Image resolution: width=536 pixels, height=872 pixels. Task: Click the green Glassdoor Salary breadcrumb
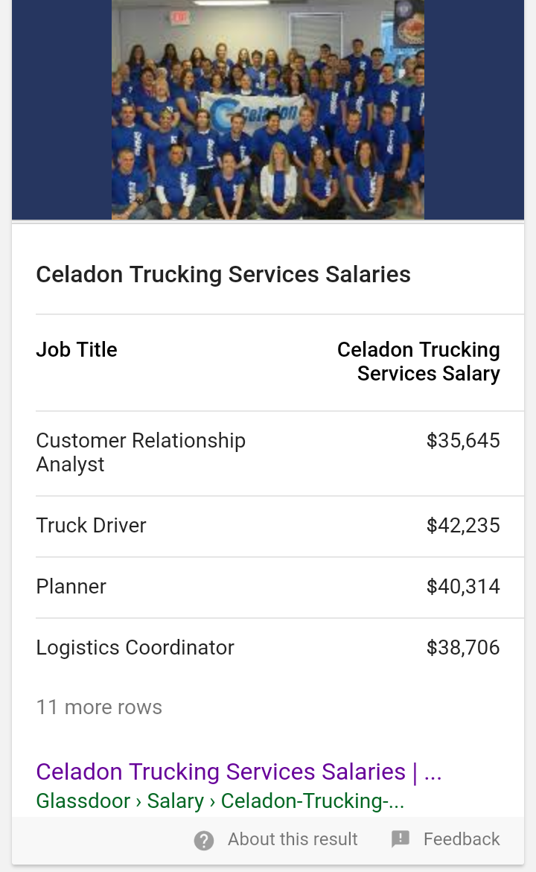tap(220, 801)
